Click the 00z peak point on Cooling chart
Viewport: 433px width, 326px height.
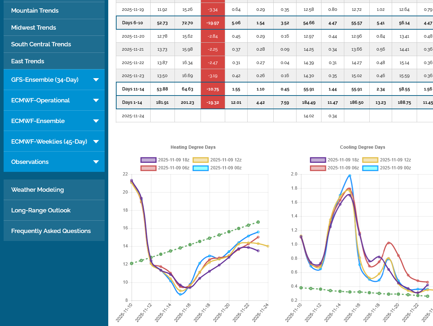[x=349, y=175]
